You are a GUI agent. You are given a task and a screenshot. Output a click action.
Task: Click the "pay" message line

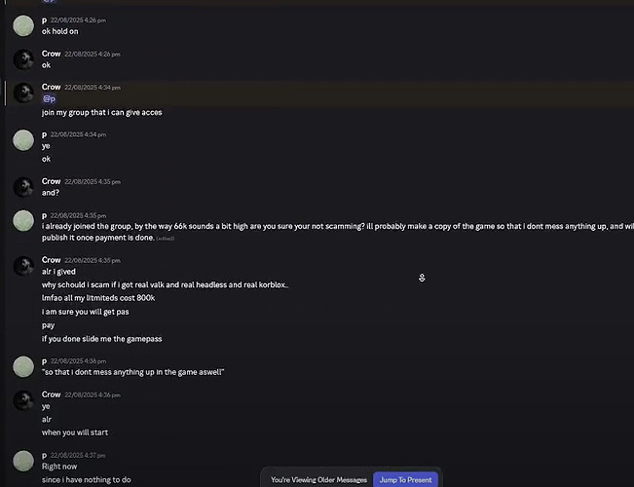(48, 325)
